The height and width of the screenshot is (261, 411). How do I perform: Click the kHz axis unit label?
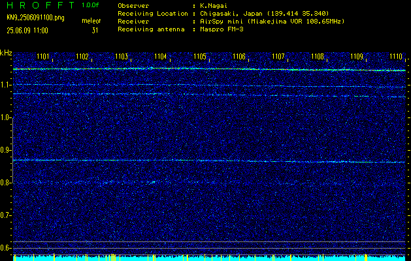click(6, 53)
